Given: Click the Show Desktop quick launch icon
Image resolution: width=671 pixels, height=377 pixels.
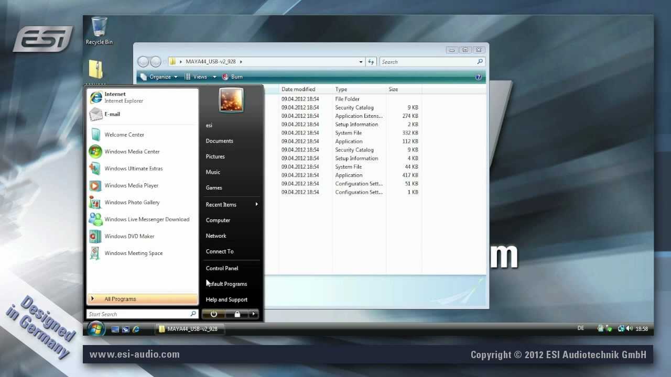Looking at the screenshot, I should point(115,329).
